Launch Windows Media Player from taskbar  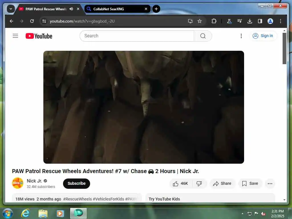pos(60,213)
